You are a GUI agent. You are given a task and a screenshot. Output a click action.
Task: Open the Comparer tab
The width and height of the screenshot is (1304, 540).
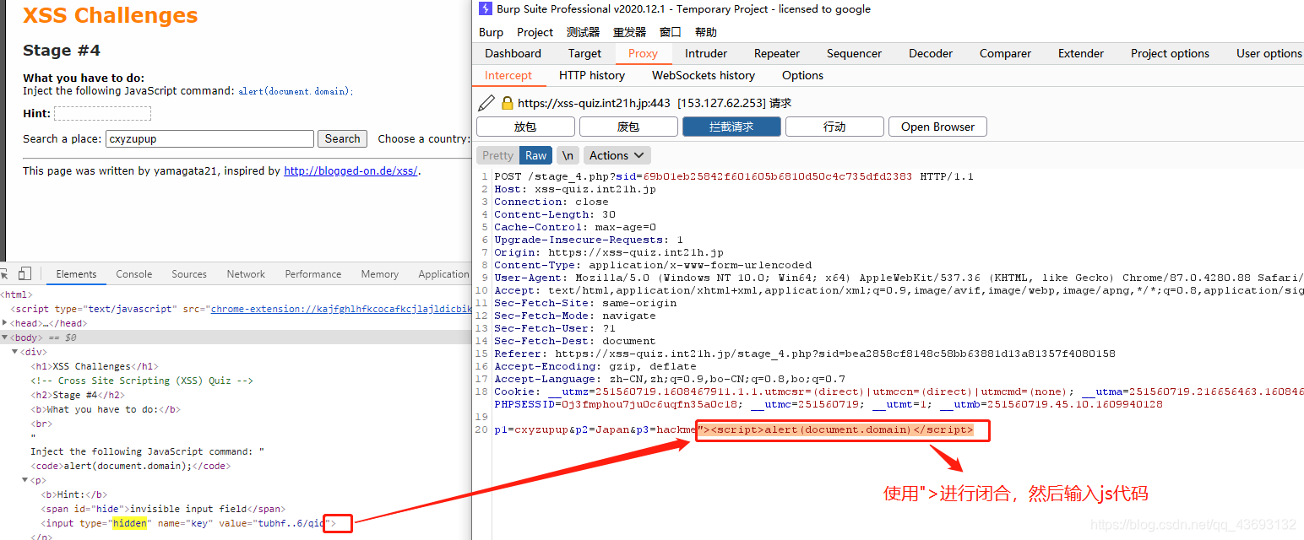[x=1005, y=53]
